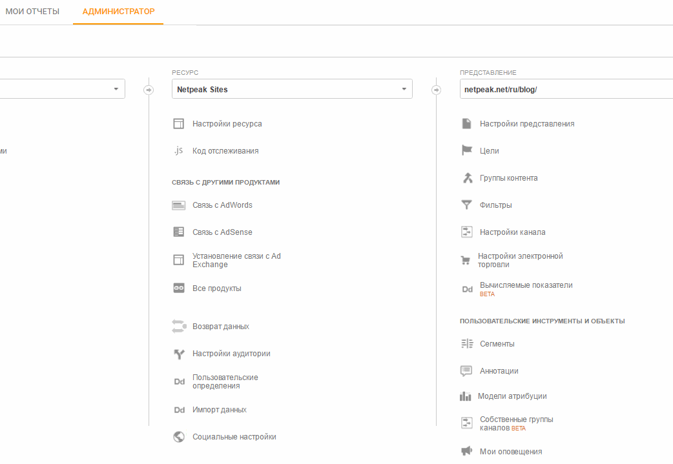Open Мои оповещения link
673x464 pixels.
pos(511,452)
